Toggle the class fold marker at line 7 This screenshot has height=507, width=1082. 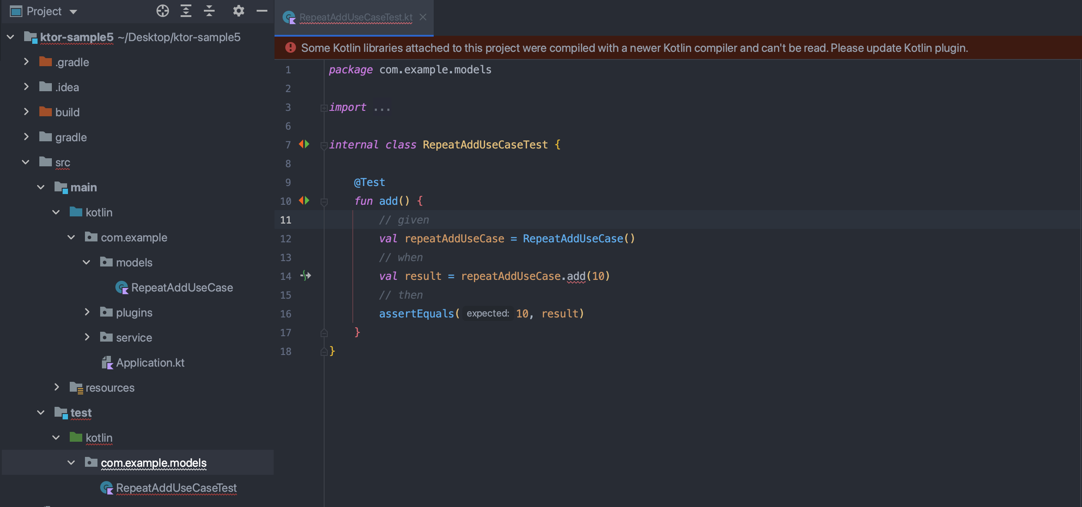[324, 145]
